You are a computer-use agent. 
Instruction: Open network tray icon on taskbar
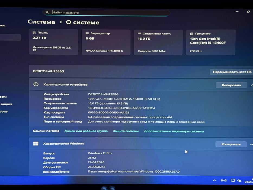[233, 180]
